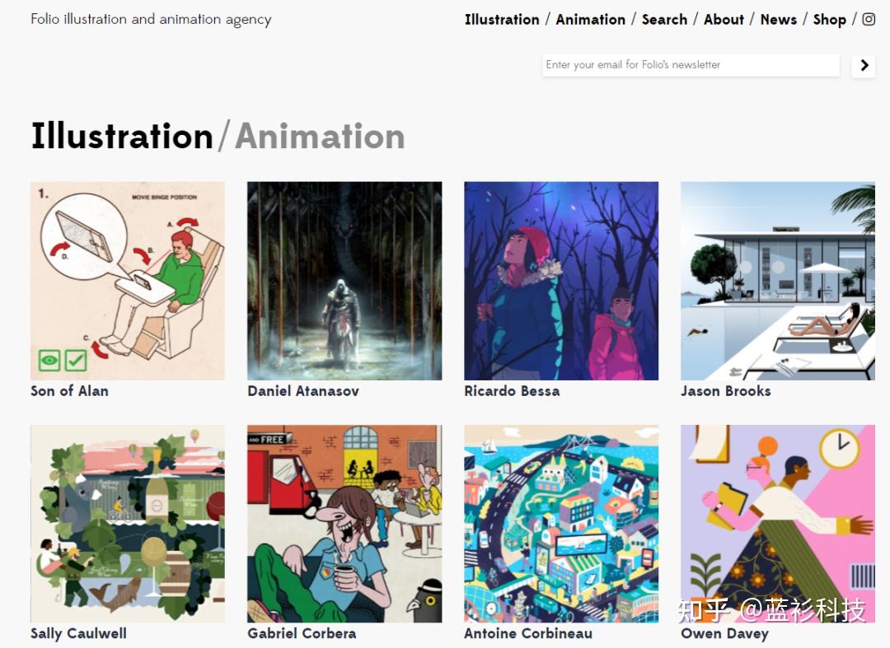The image size is (890, 648).
Task: Open the Illustration menu item
Action: coord(502,19)
